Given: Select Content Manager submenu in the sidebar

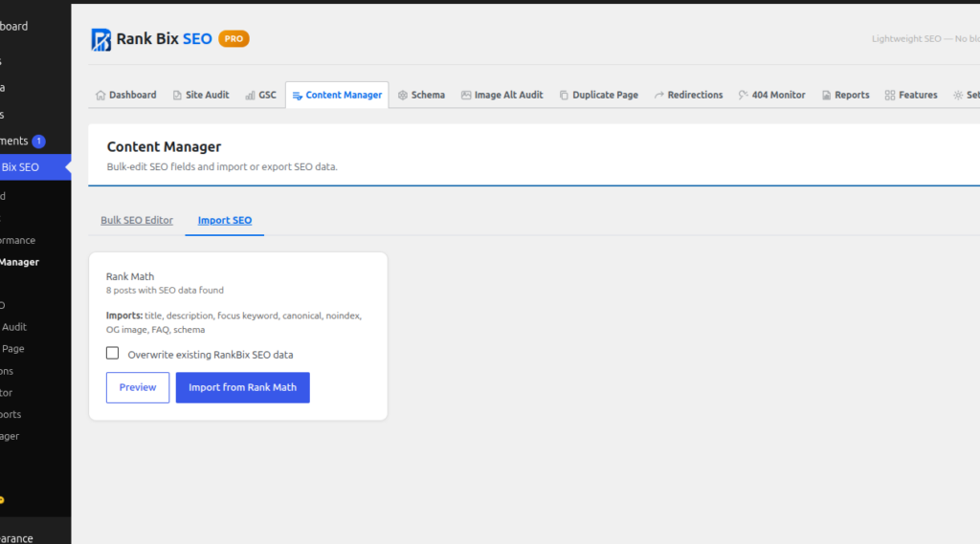Looking at the screenshot, I should (19, 262).
